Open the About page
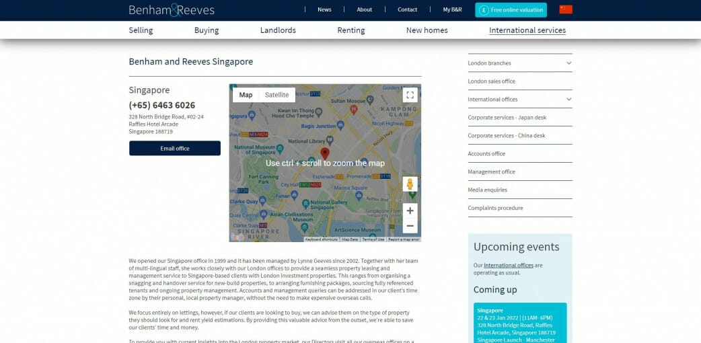Viewport: 701px width, 343px height. pos(365,9)
